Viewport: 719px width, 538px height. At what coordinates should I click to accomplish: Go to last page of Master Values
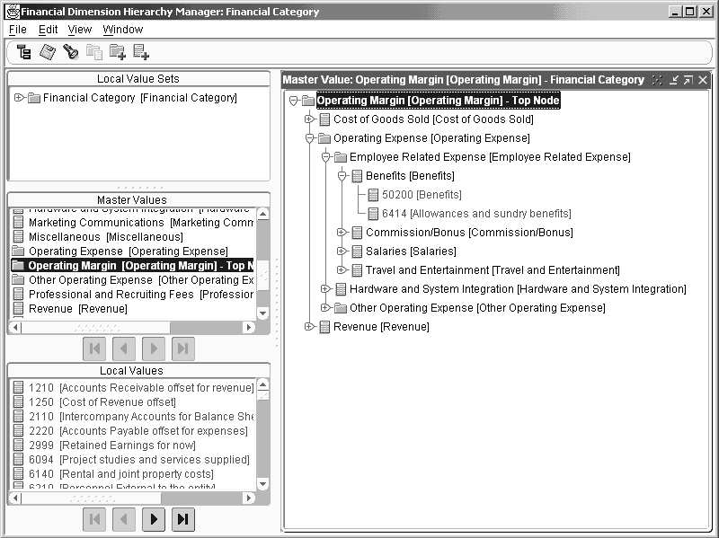[x=183, y=348]
